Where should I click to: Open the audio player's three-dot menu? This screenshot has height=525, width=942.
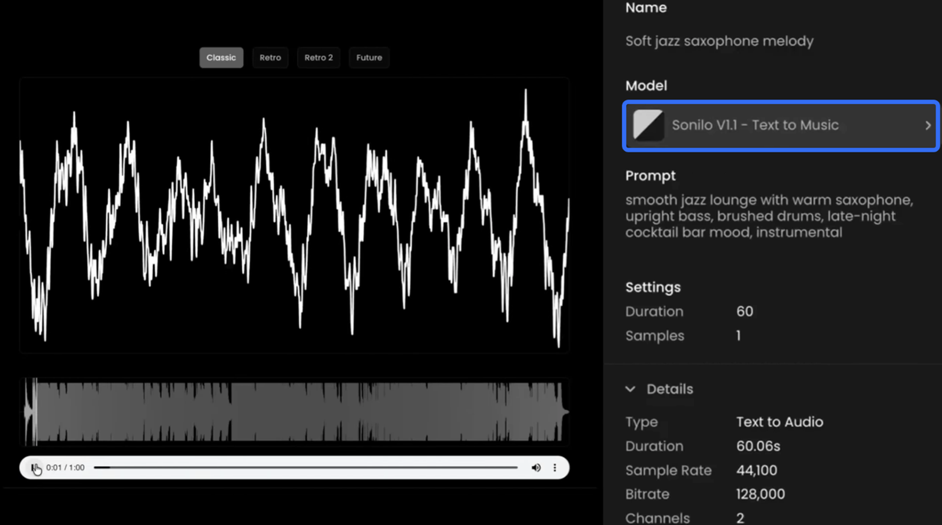(x=555, y=467)
